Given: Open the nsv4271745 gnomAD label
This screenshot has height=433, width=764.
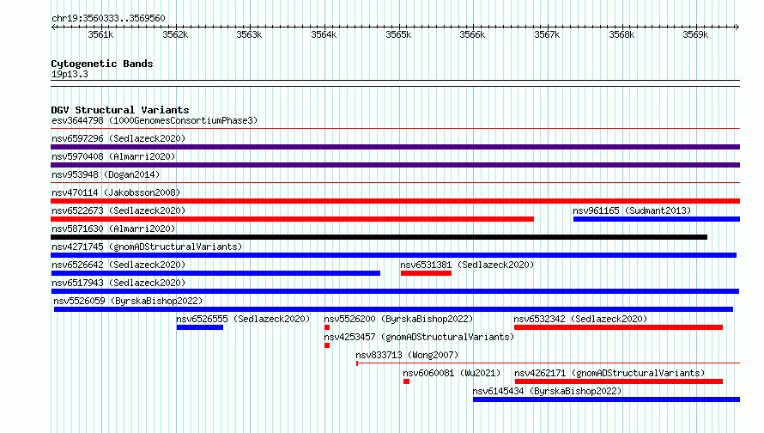Looking at the screenshot, I should 147,247.
